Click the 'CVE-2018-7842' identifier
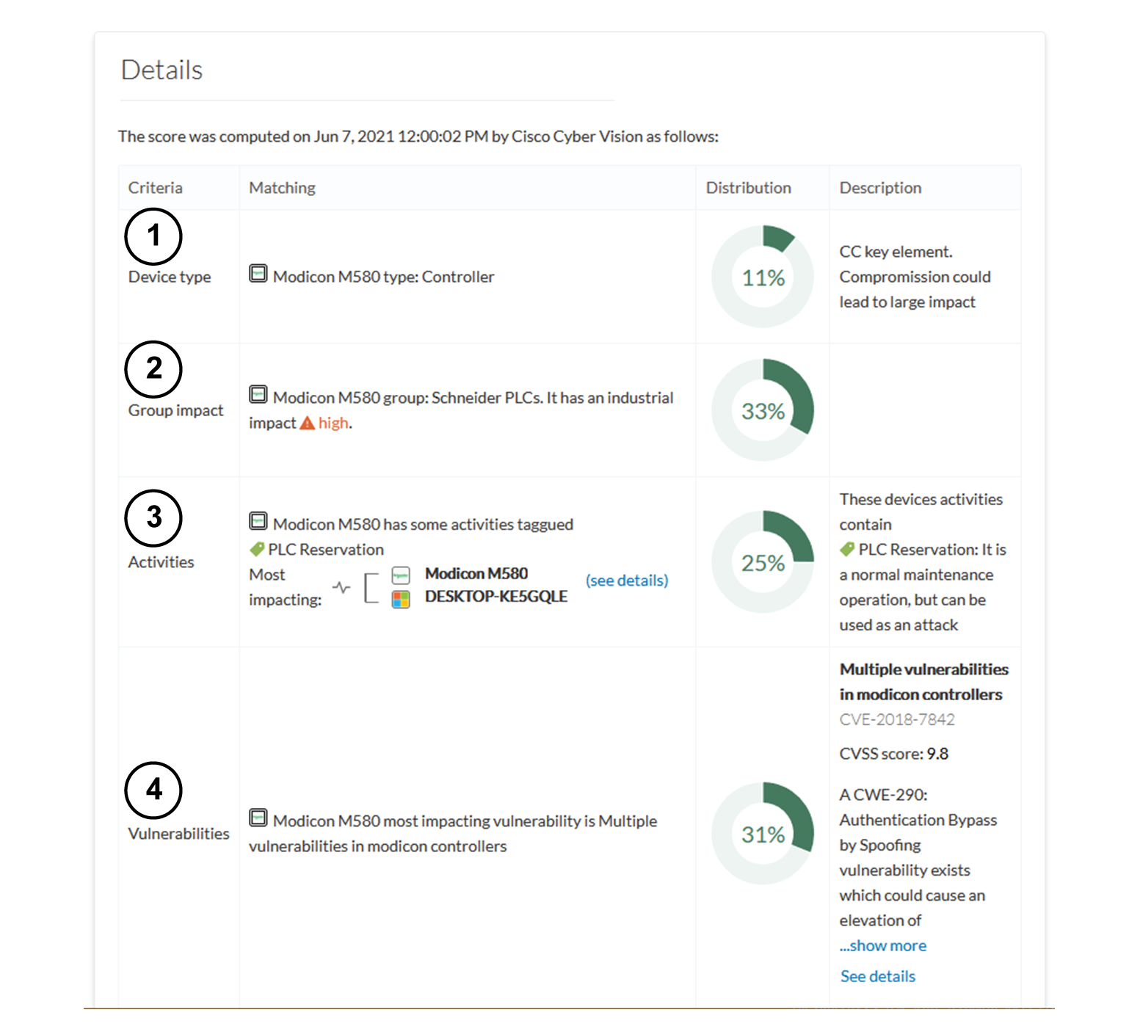 [x=897, y=719]
